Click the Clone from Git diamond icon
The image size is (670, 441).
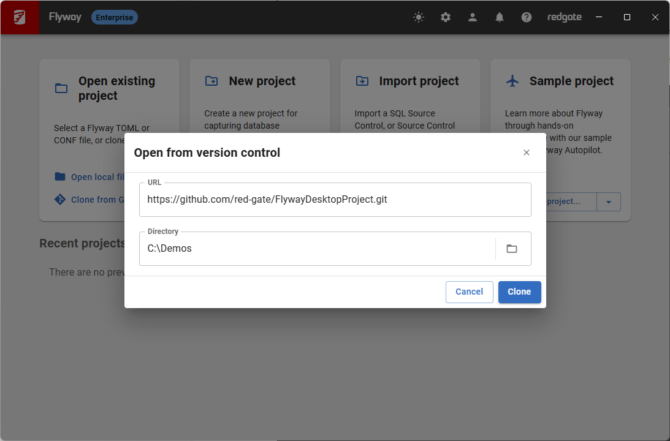(x=60, y=199)
